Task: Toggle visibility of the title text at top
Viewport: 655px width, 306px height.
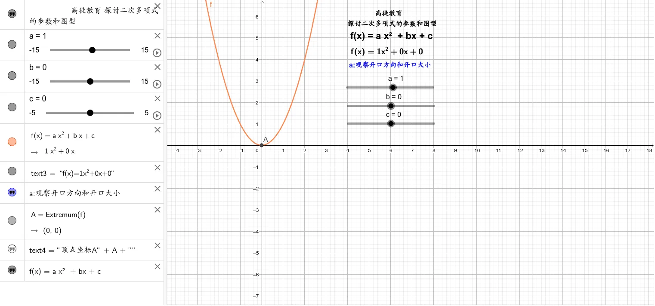Action: [12, 14]
